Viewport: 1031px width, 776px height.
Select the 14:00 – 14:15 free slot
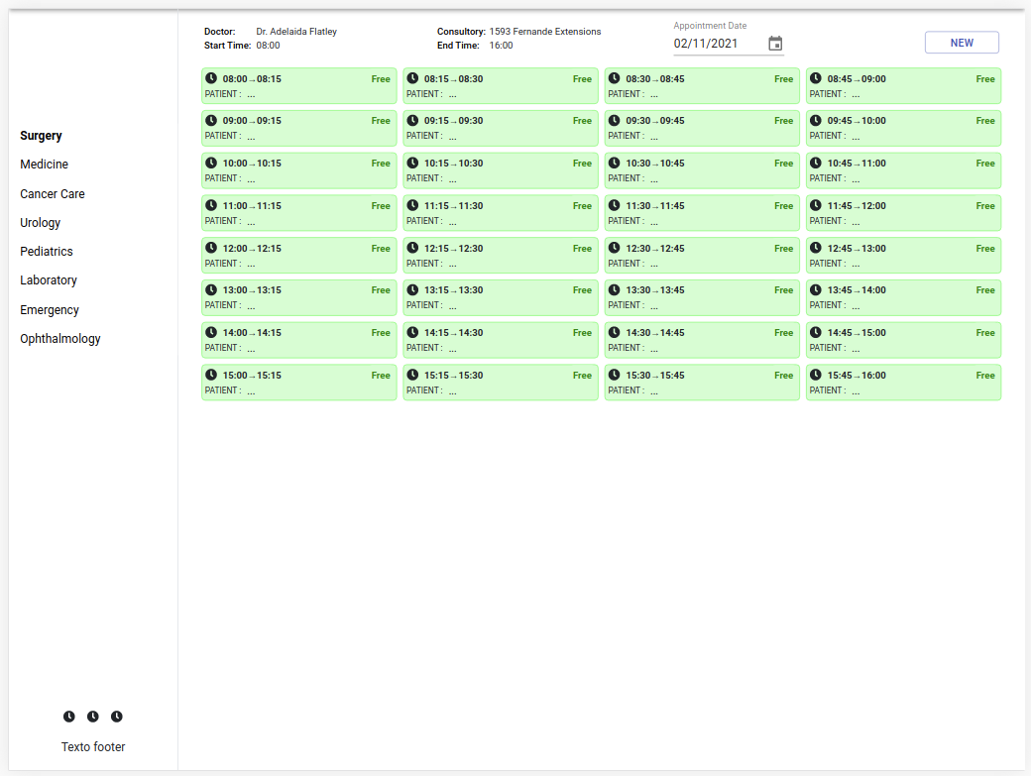pos(299,340)
